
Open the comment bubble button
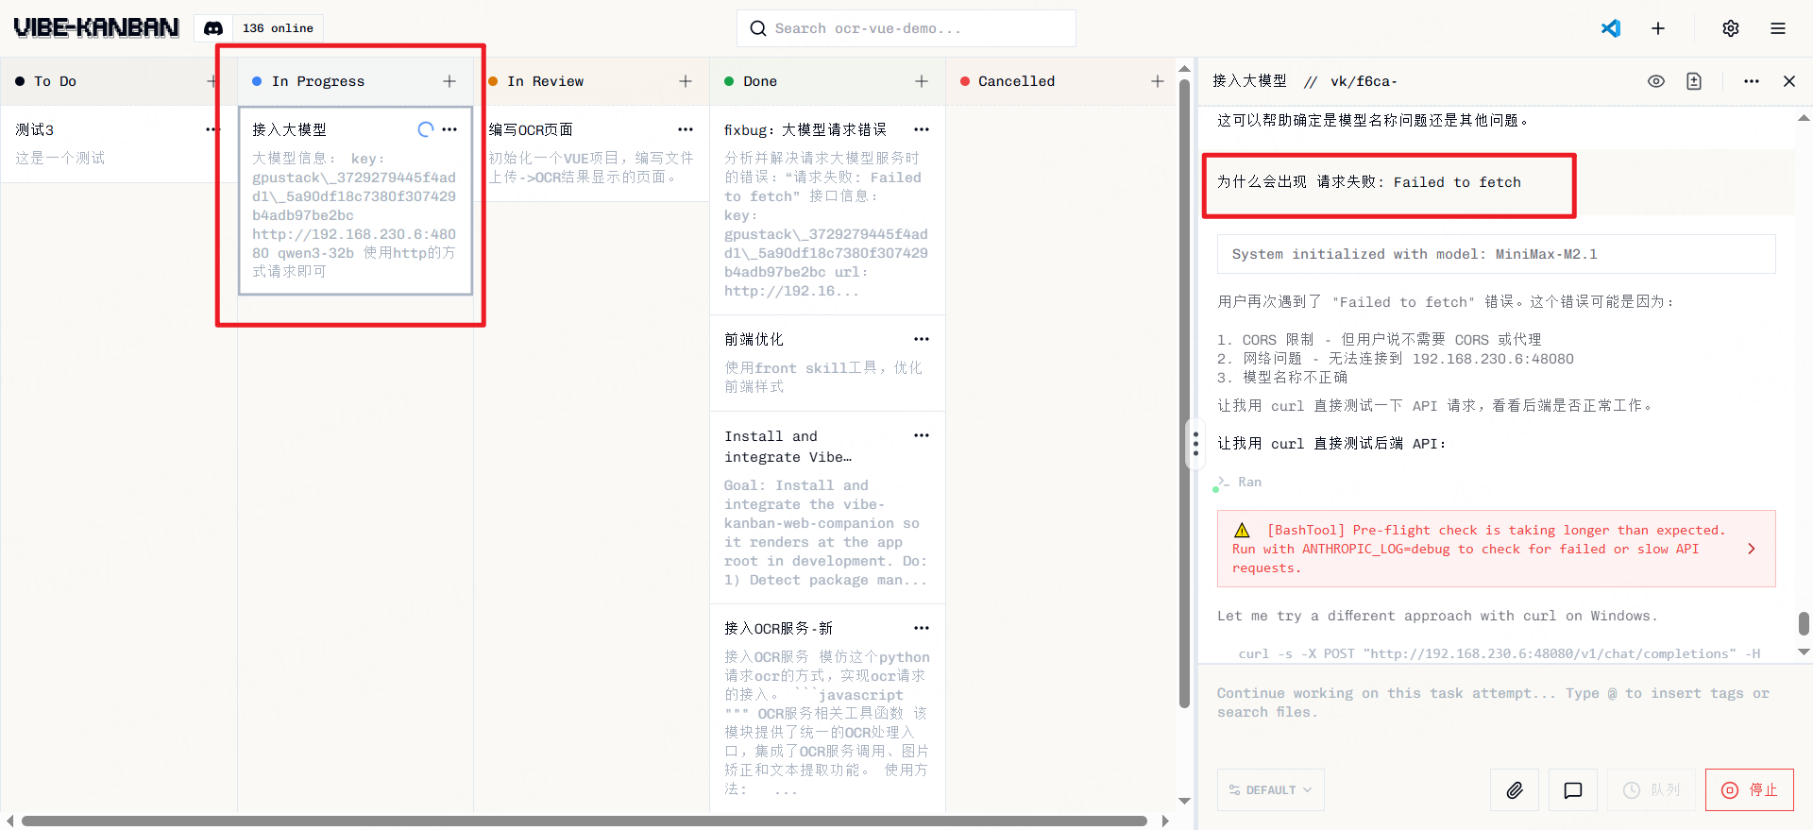pos(1573,790)
